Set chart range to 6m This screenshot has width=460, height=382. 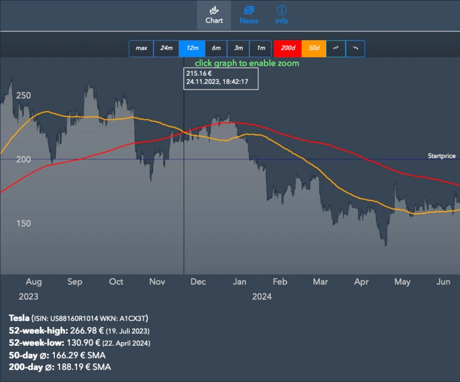[216, 48]
